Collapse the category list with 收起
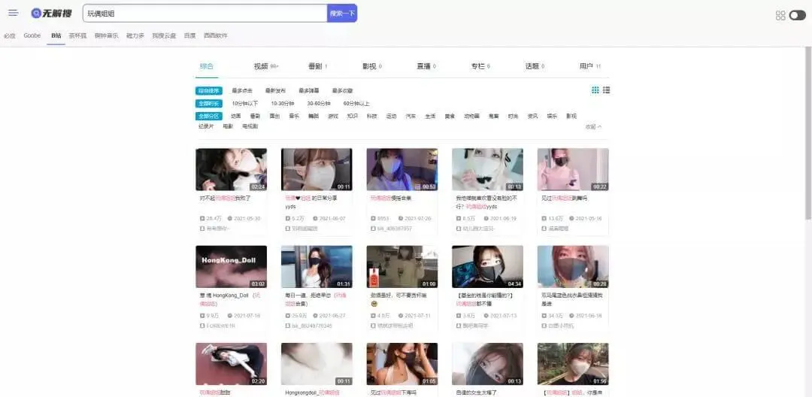812x397 pixels. click(594, 127)
